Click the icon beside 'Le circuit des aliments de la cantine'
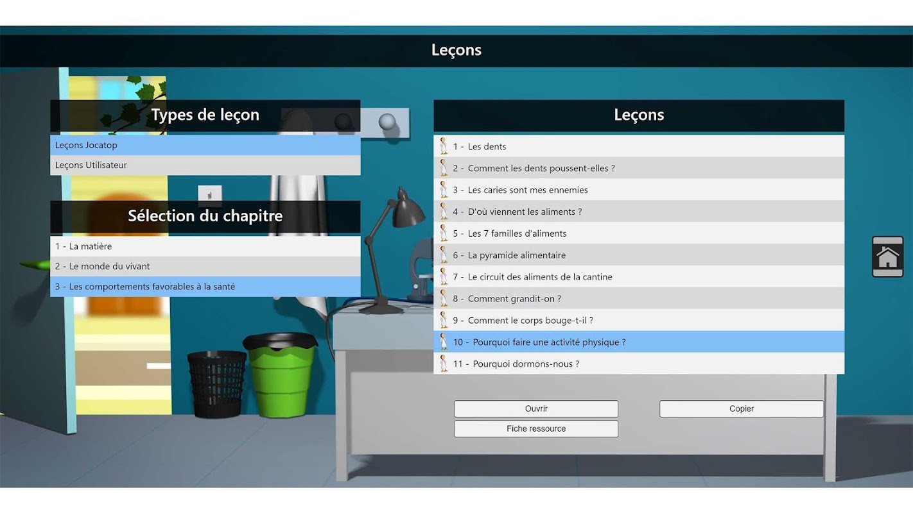The width and height of the screenshot is (913, 513). point(443,277)
